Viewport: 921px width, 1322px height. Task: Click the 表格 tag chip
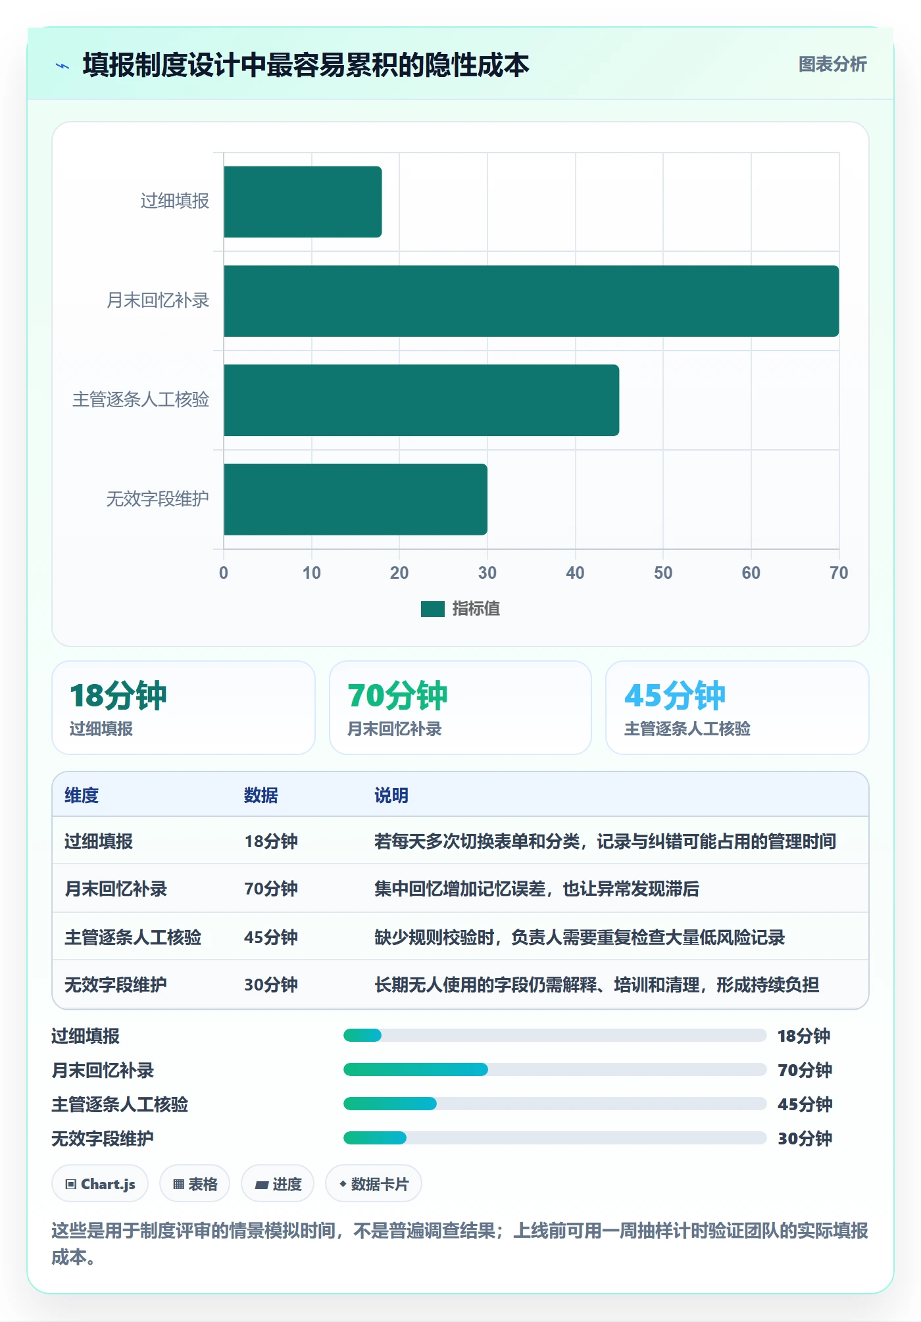point(195,1184)
